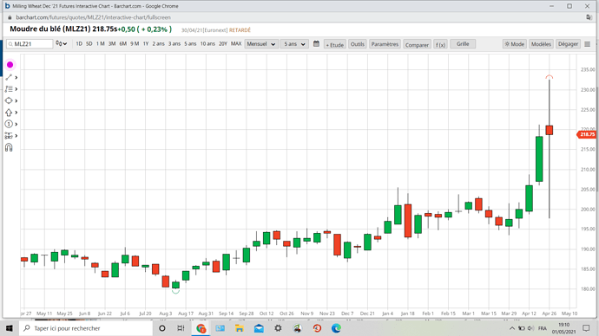Select the magenta drawing color dot

tap(10, 65)
